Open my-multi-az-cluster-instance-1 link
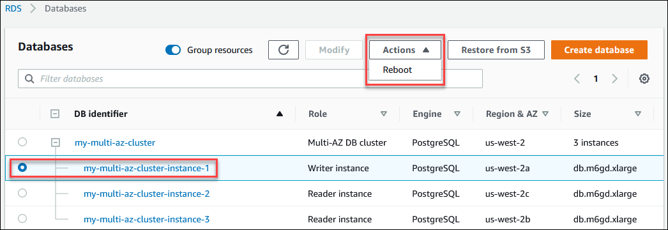This screenshot has height=230, width=668. pos(146,168)
